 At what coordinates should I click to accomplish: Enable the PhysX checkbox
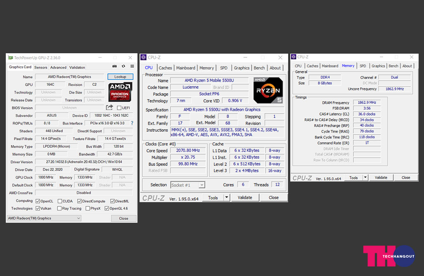[x=88, y=208]
